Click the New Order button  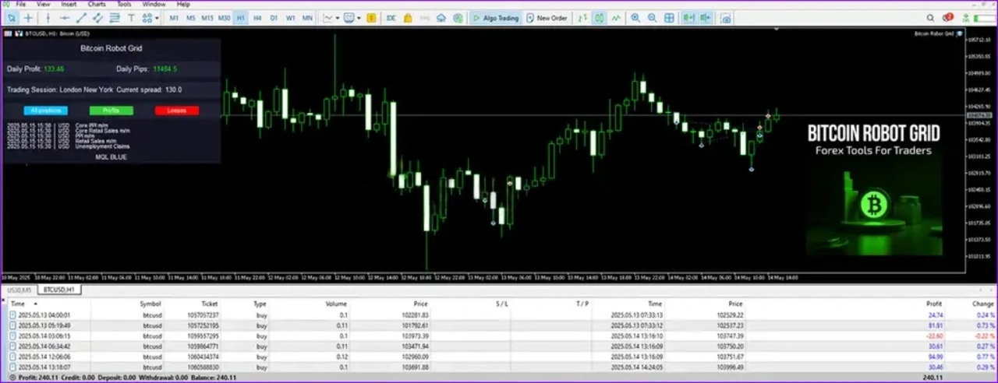click(x=547, y=18)
